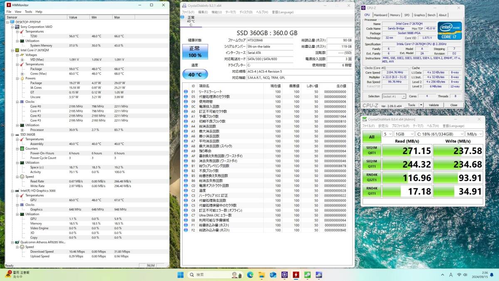Screen dimensions: 499x281
Task: Collapse the DESKTOP-PPEPIVF root node
Action: [7, 22]
